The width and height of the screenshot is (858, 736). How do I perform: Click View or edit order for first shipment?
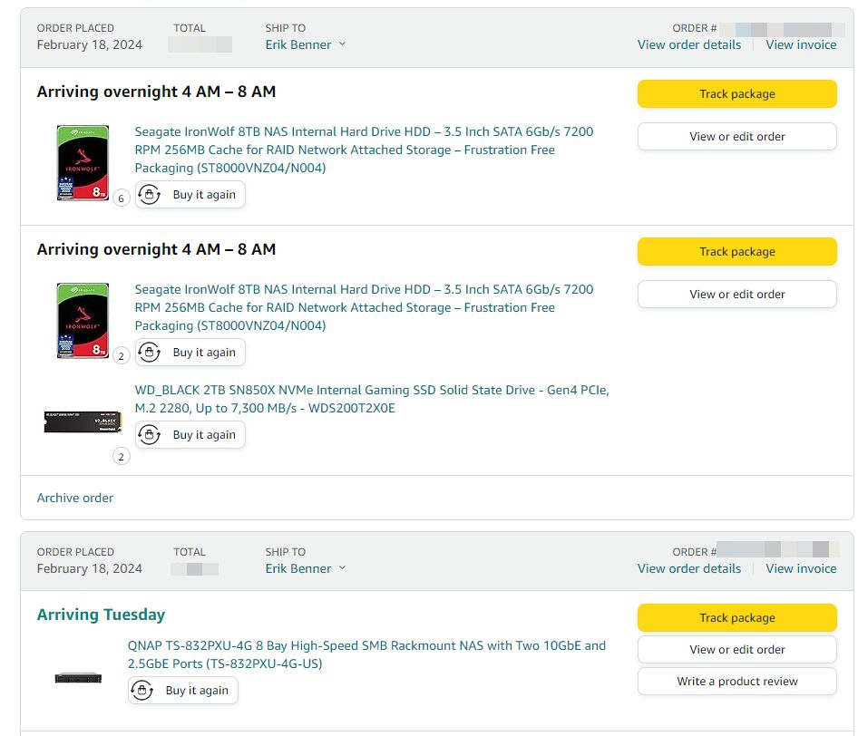click(x=736, y=136)
